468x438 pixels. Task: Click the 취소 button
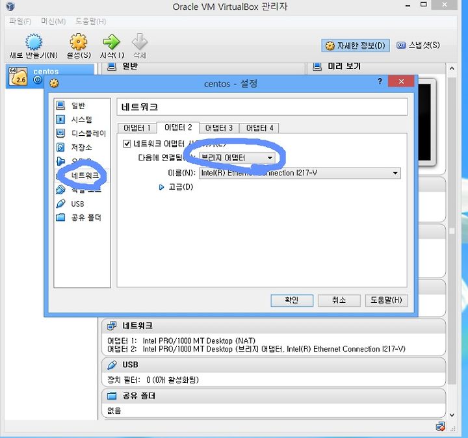coord(339,300)
